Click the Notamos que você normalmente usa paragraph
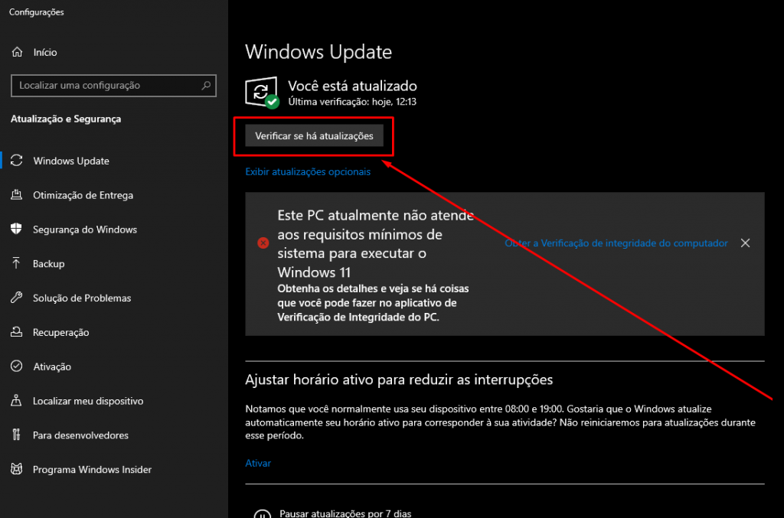This screenshot has height=518, width=784. 500,422
